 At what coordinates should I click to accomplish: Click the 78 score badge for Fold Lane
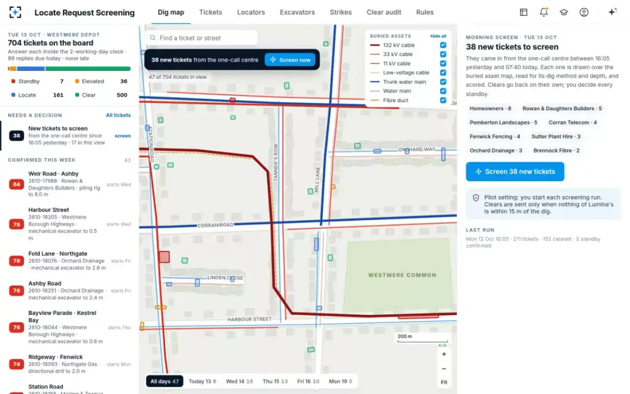pos(17,261)
